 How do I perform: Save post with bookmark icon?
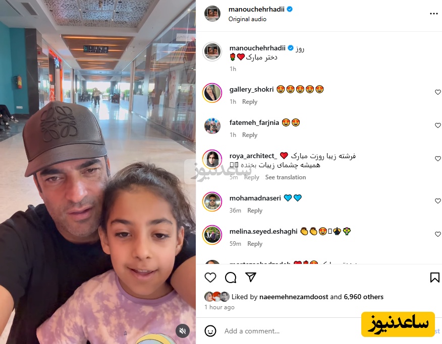click(x=434, y=278)
